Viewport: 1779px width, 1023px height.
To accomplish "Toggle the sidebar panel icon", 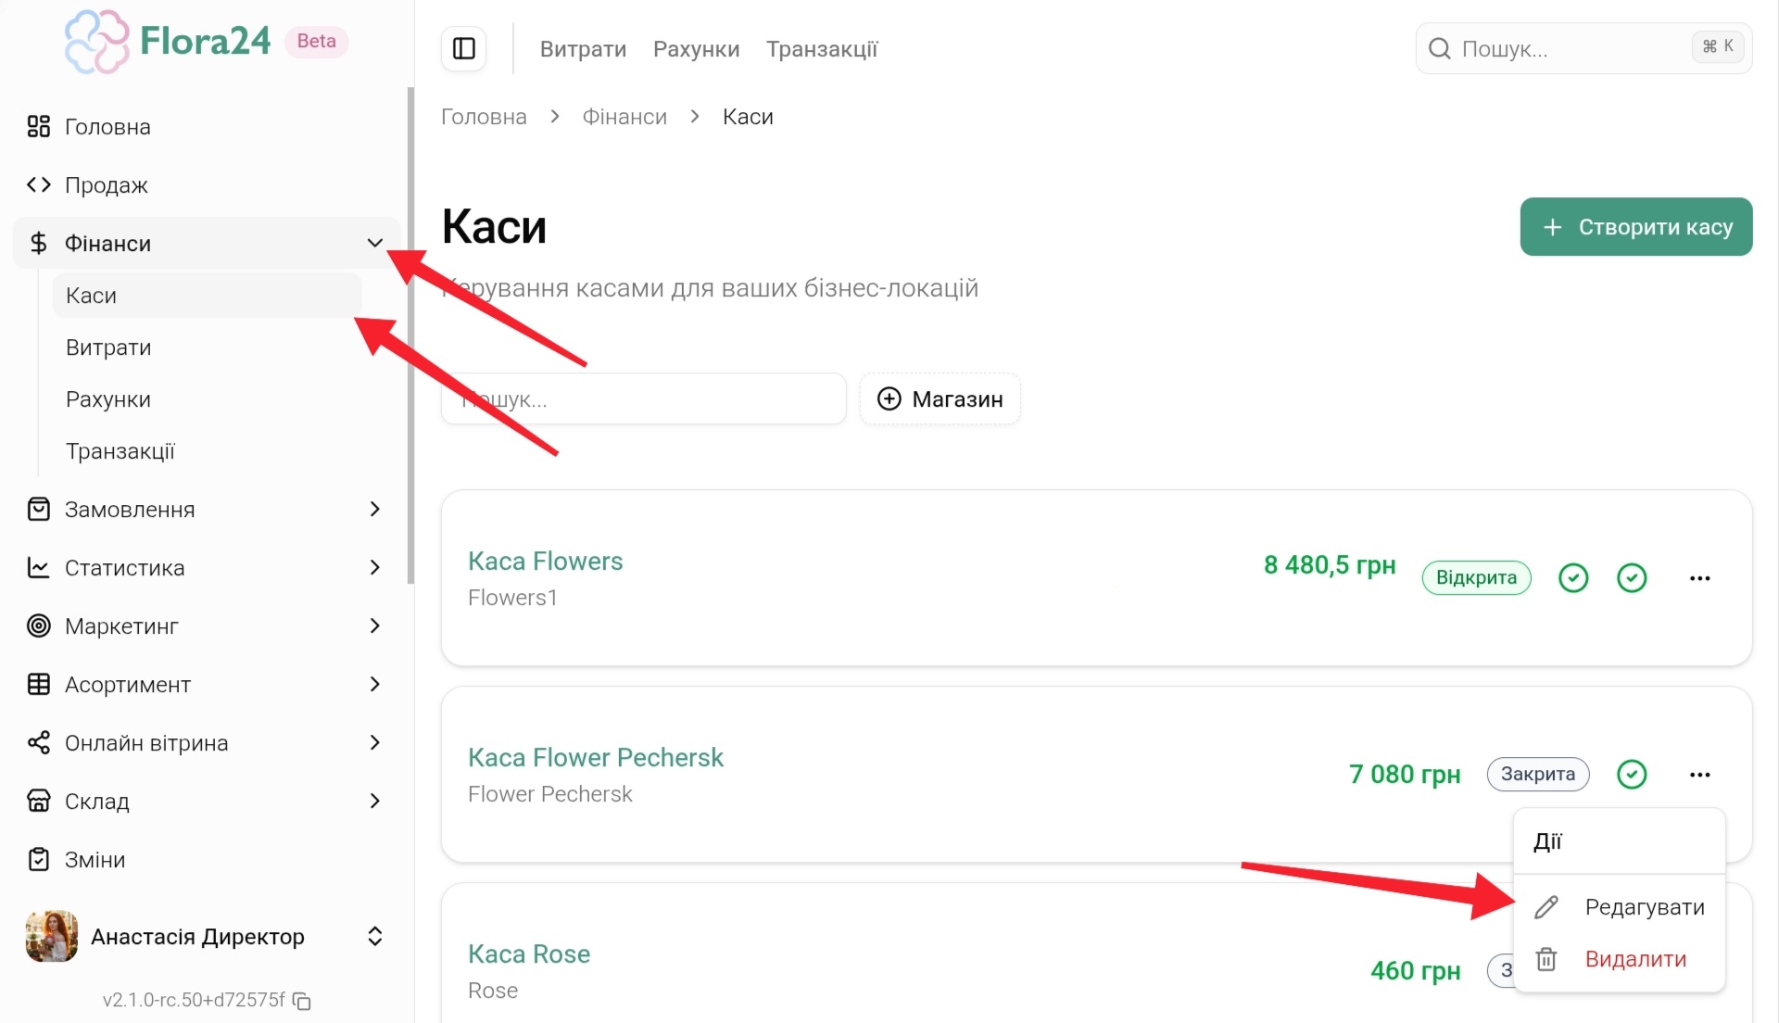I will 464,48.
